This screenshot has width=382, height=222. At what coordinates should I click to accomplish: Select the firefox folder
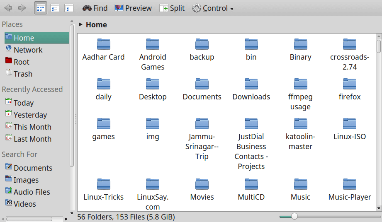coord(350,89)
